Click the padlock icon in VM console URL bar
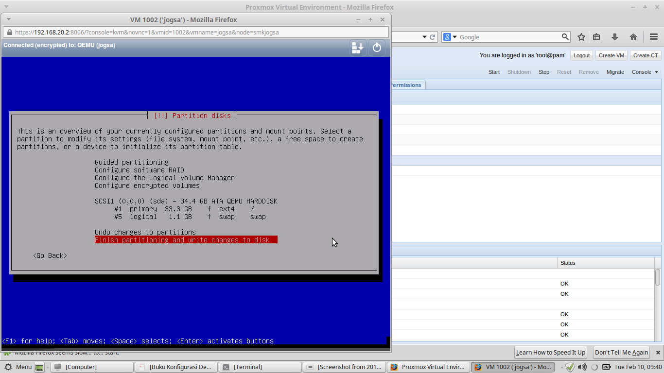The image size is (664, 373). pyautogui.click(x=9, y=33)
